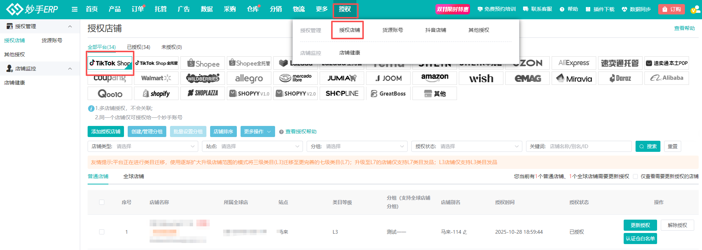
Task: Check the checkbox for store row 1
Action: coord(102,232)
